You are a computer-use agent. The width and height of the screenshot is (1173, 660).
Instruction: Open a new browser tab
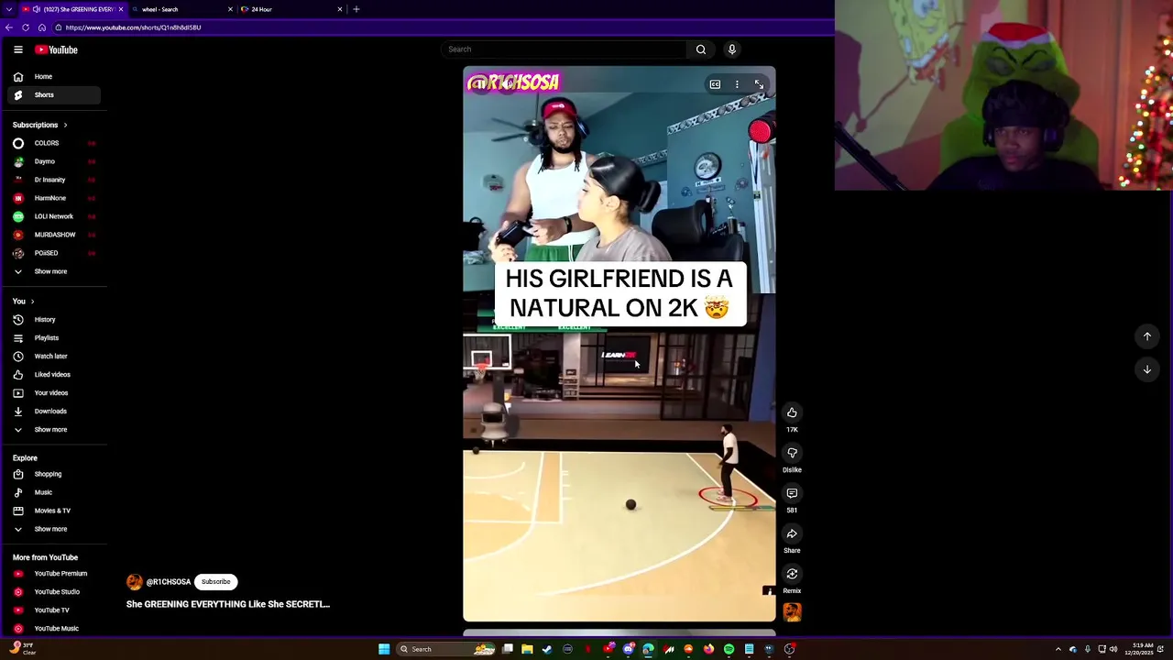(356, 9)
